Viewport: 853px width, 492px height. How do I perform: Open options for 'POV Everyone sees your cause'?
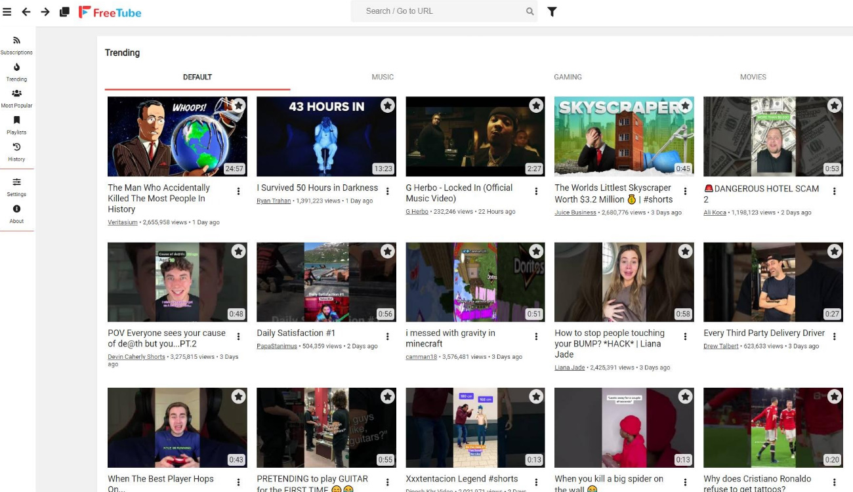(239, 337)
